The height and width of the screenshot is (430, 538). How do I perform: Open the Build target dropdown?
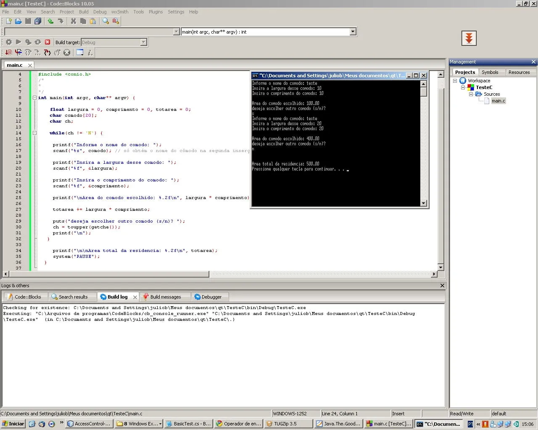pyautogui.click(x=143, y=42)
